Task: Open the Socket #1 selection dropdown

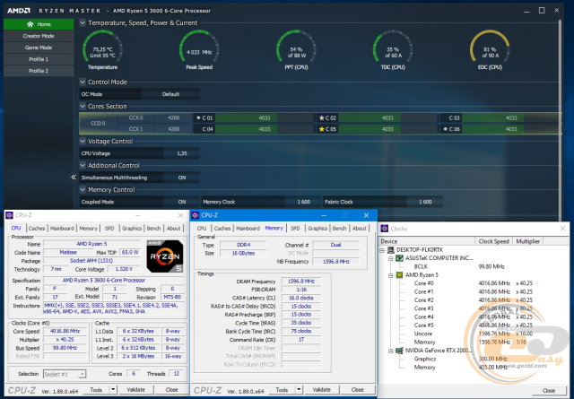Action: click(65, 374)
